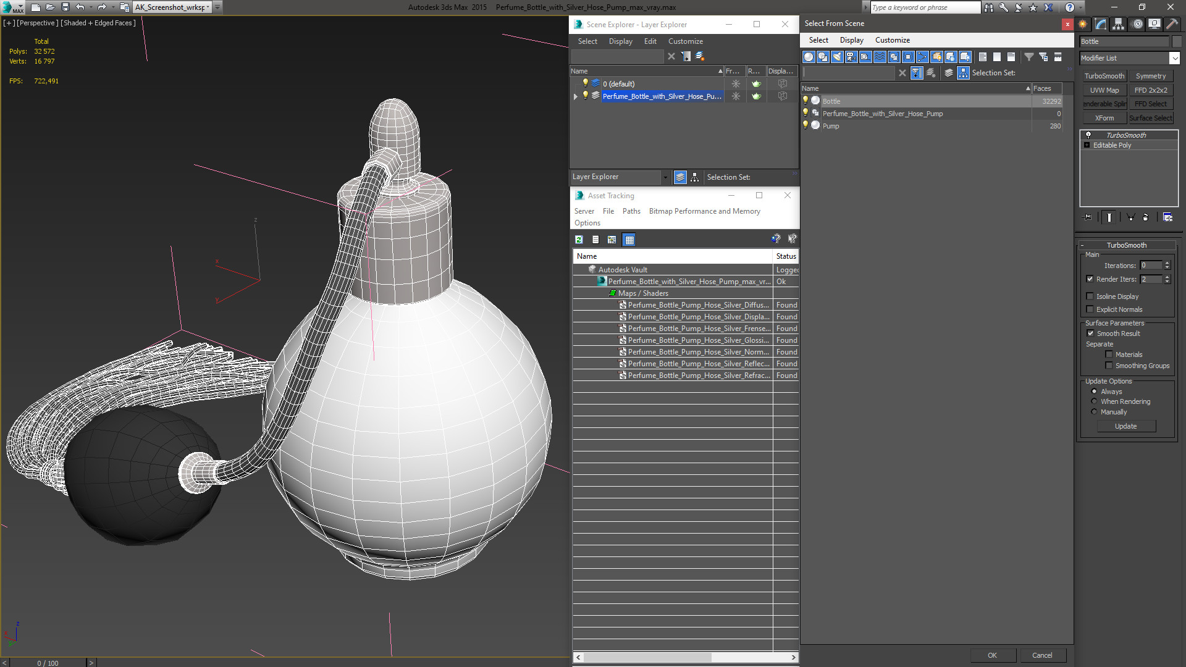Toggle Smooth Result checkbox in TurboSmooth
Image resolution: width=1186 pixels, height=667 pixels.
(1091, 333)
